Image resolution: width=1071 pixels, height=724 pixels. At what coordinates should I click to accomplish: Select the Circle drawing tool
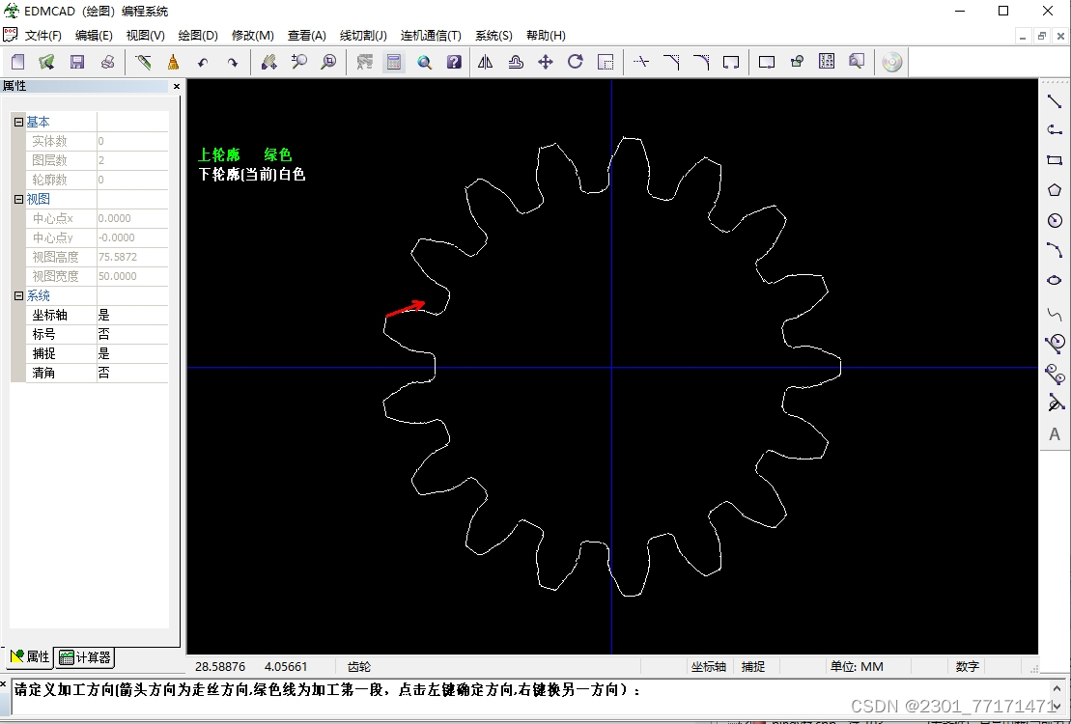click(1055, 220)
